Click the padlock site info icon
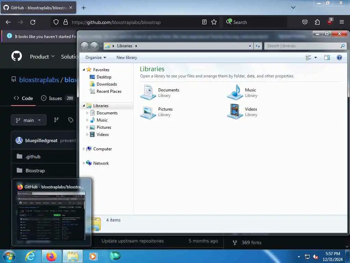The width and height of the screenshot is (350, 263). pyautogui.click(x=66, y=22)
